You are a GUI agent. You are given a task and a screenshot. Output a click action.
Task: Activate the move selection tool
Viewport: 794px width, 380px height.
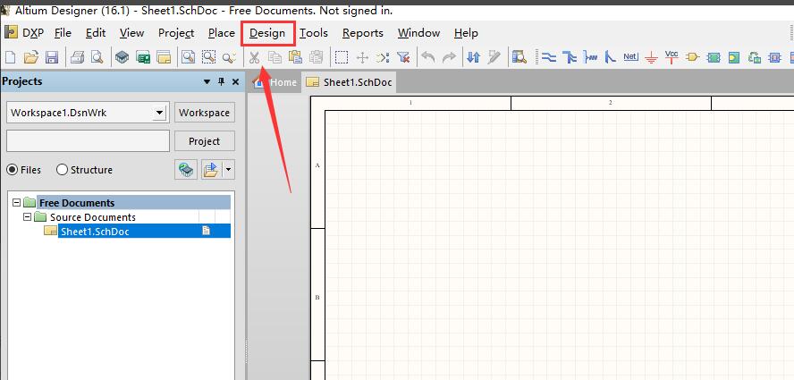pyautogui.click(x=362, y=57)
